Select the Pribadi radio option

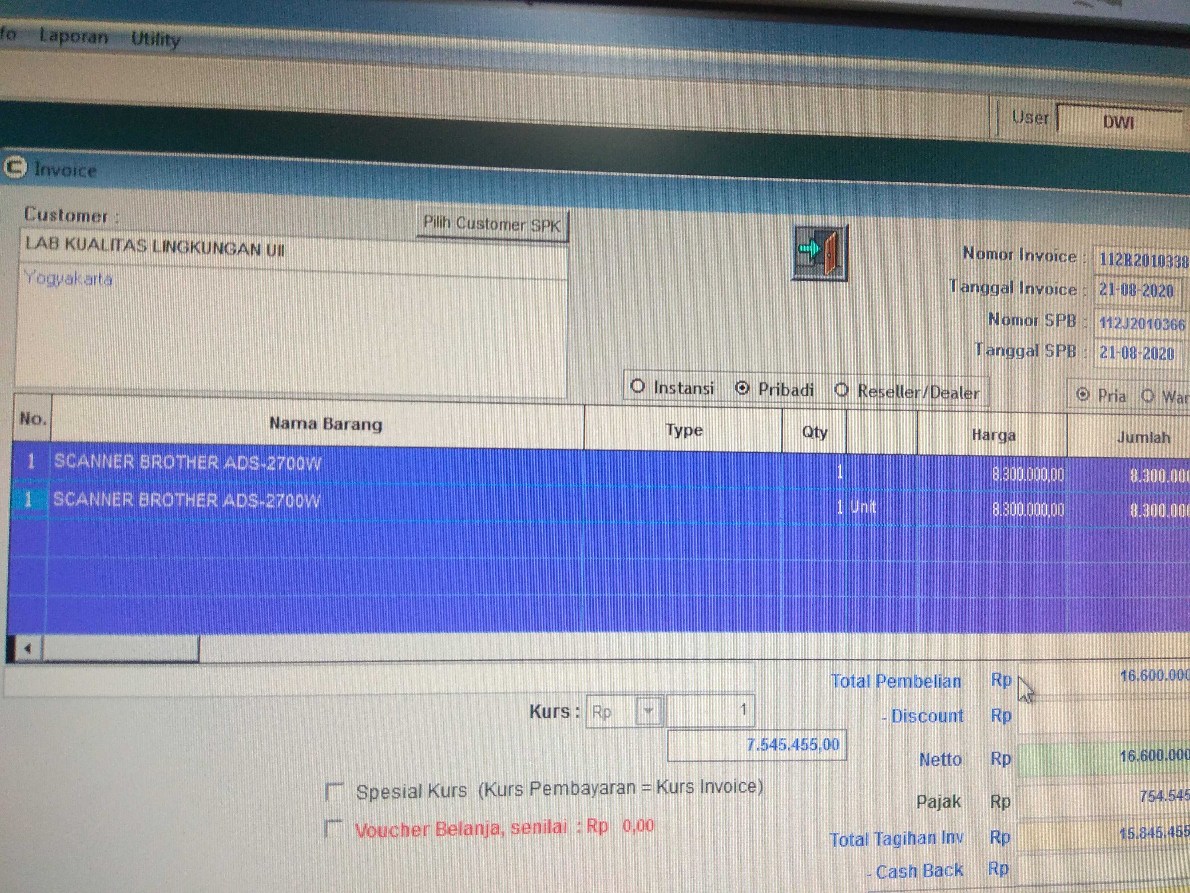coord(742,388)
